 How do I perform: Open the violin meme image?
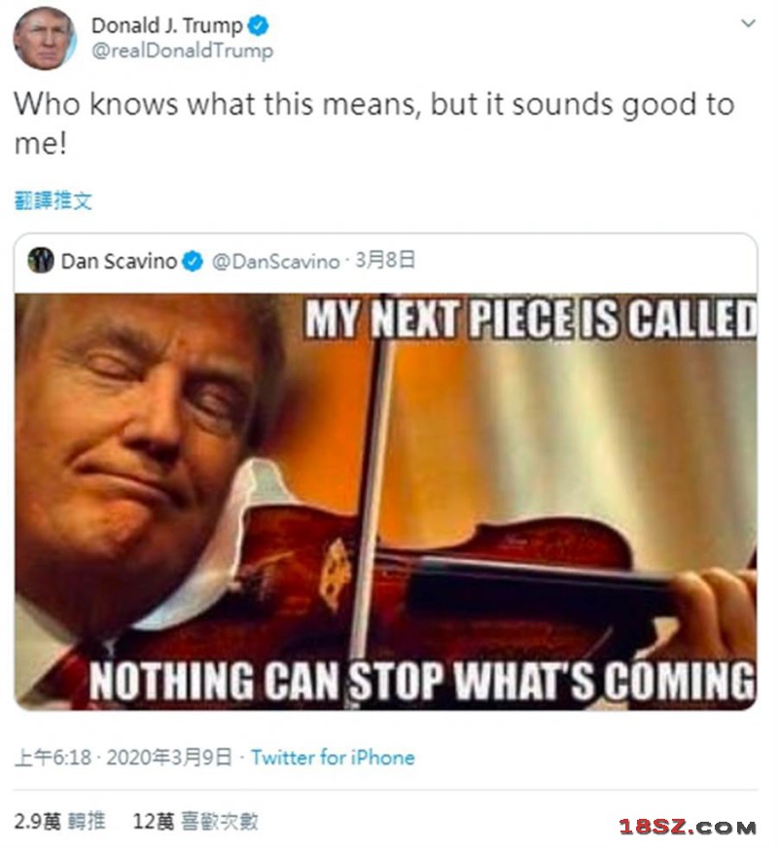tap(386, 501)
